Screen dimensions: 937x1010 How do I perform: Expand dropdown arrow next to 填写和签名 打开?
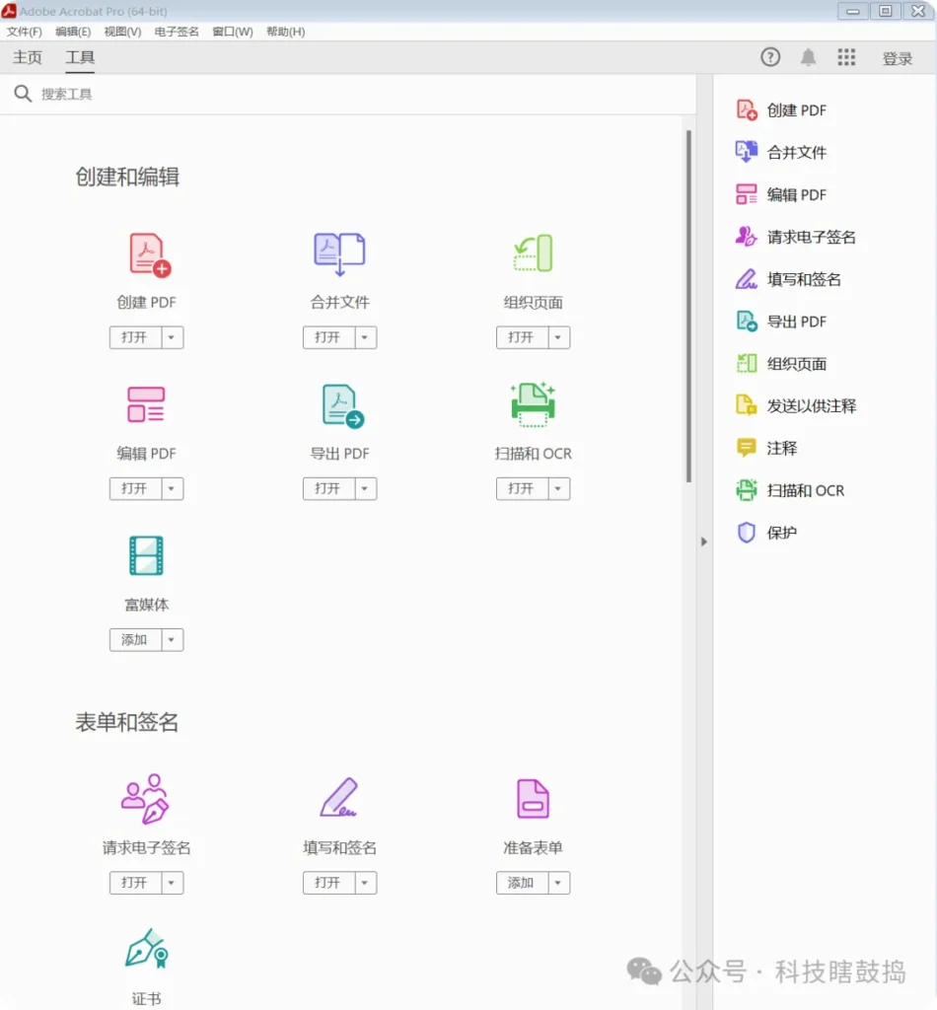click(x=365, y=883)
